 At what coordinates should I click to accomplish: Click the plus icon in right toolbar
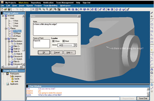point(152,16)
